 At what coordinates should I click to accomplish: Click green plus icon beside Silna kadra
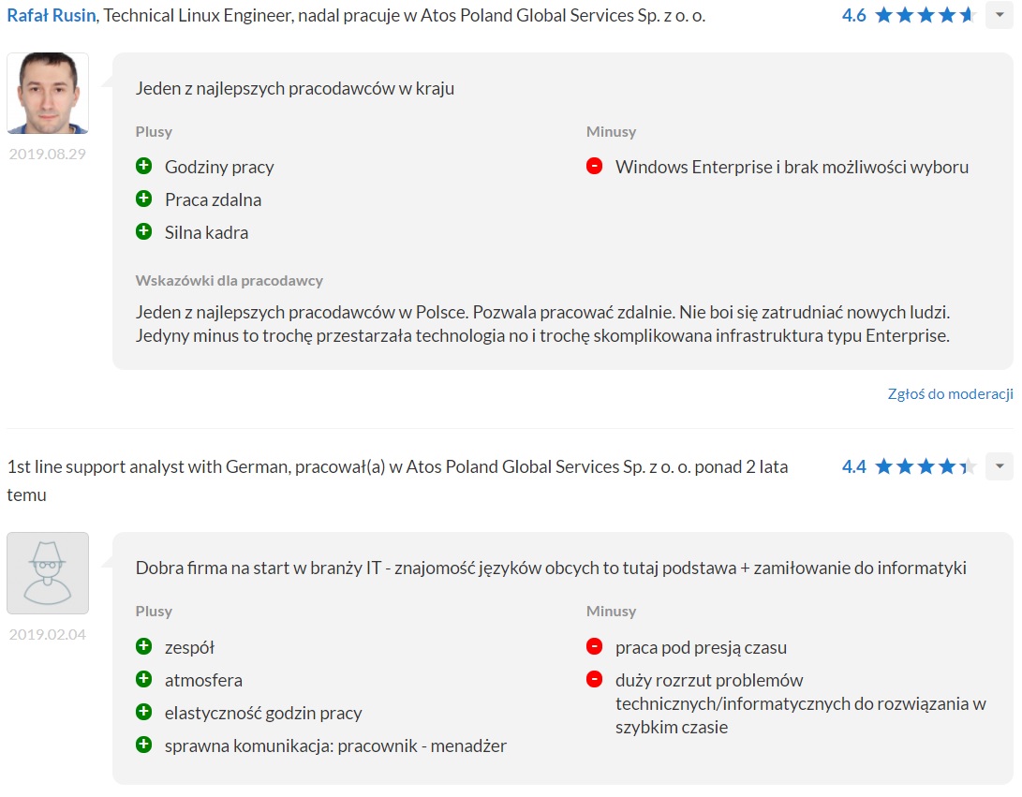(143, 231)
